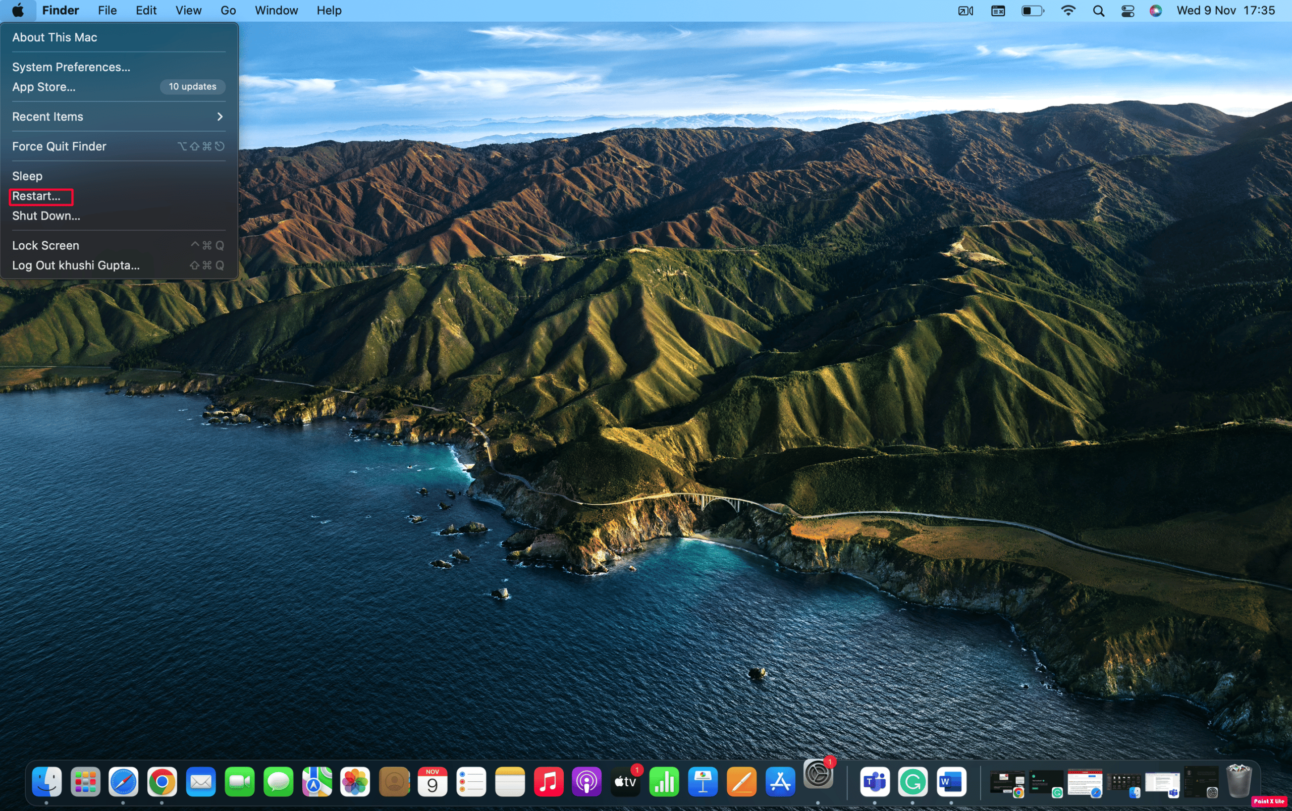Screen dimensions: 1292x811
Task: Open System Preferences
Action: [x=71, y=66]
